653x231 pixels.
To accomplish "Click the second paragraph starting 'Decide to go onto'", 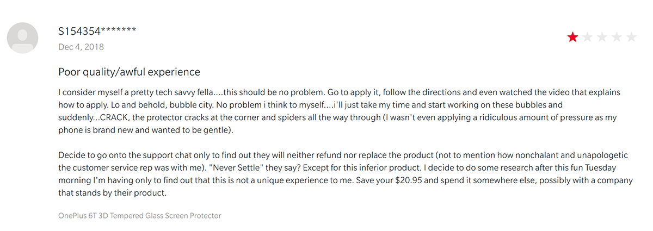I will pyautogui.click(x=346, y=174).
